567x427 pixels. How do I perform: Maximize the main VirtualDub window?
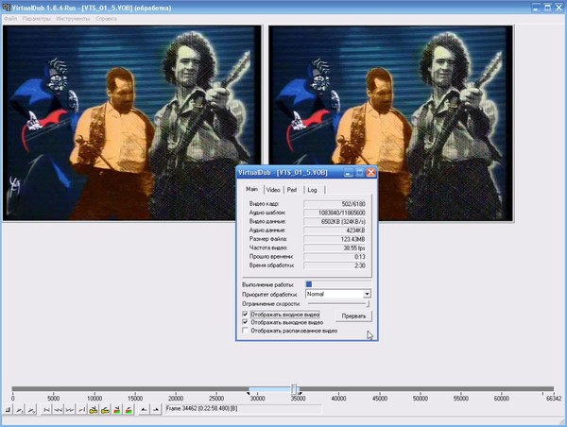[x=547, y=8]
